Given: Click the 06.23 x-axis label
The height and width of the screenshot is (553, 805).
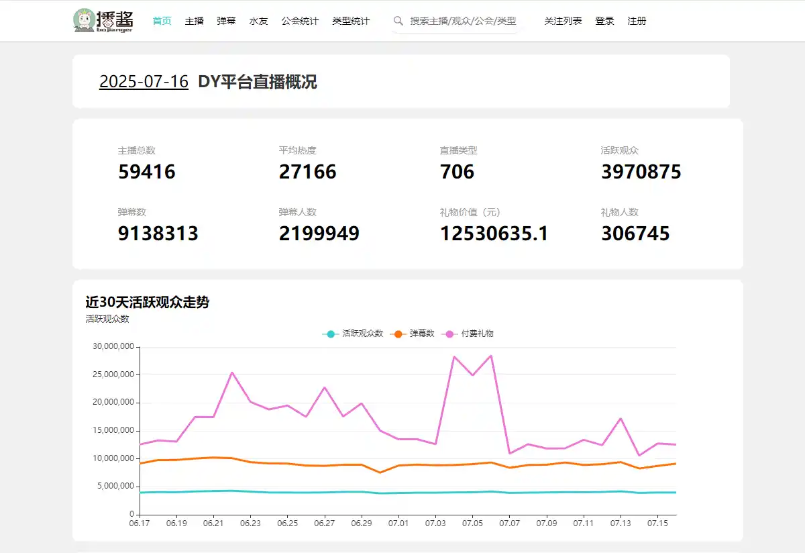Looking at the screenshot, I should pyautogui.click(x=250, y=523).
